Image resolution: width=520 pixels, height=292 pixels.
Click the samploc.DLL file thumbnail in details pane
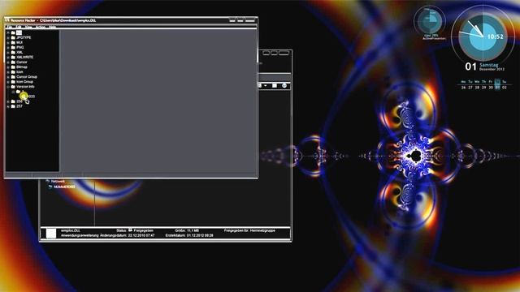click(51, 233)
